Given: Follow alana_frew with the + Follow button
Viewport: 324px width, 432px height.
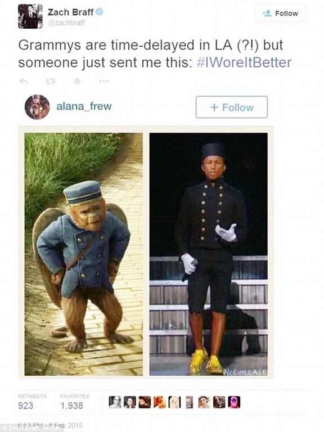Looking at the screenshot, I should tap(231, 107).
